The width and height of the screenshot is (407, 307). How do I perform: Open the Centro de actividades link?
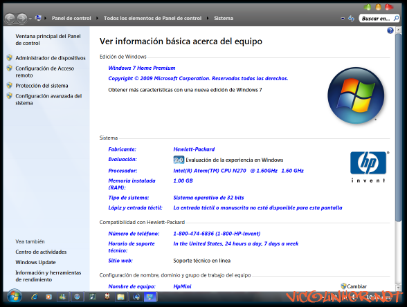pos(41,252)
